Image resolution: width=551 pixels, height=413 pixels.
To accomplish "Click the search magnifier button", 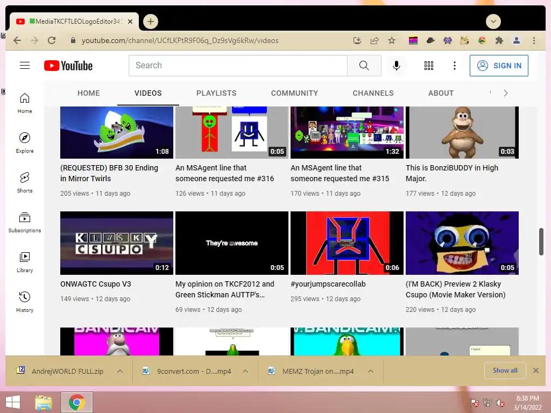I will point(364,65).
